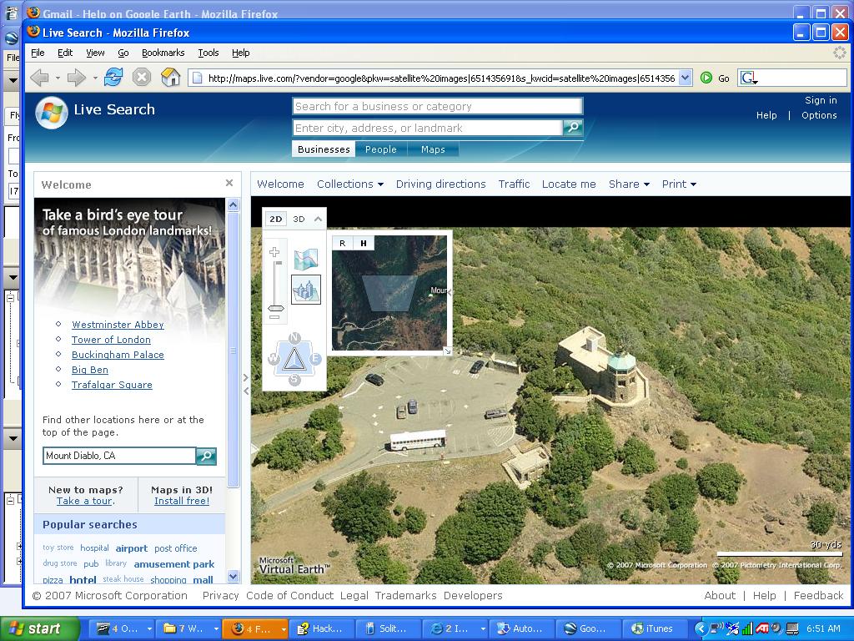
Task: Click the Welcome panel scrollbar up arrow
Action: (234, 205)
